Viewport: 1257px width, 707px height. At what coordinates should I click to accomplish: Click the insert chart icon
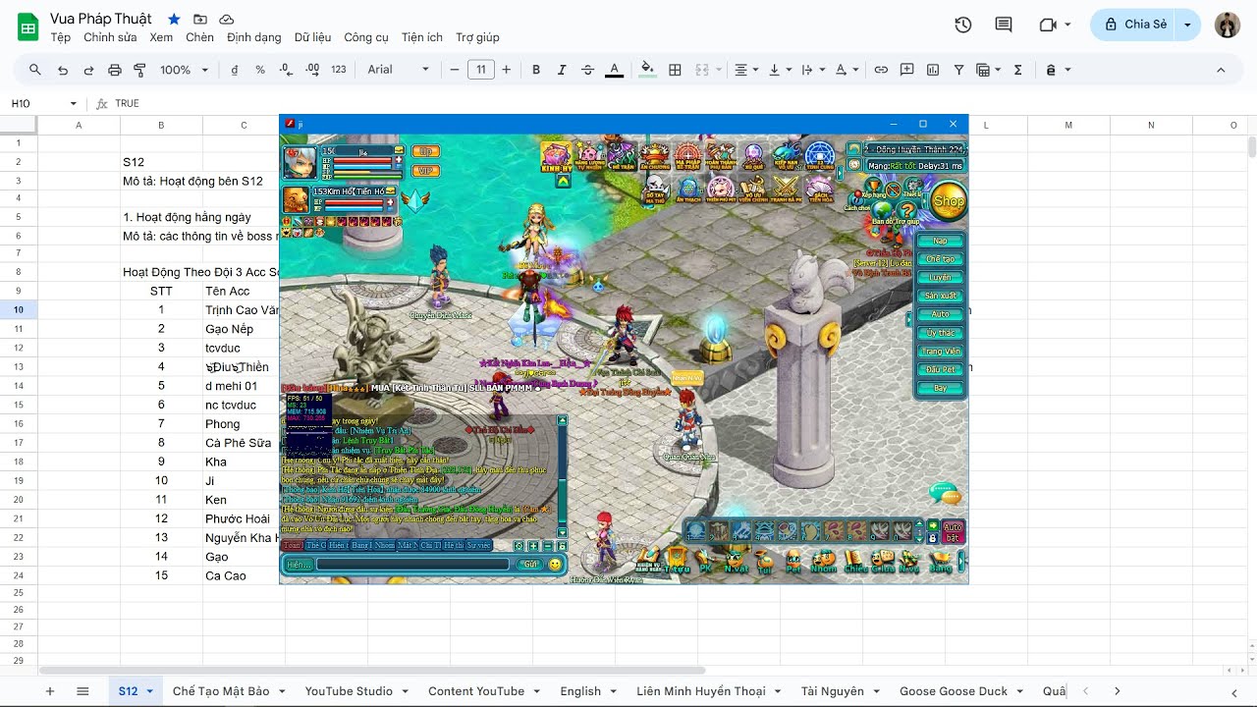(933, 70)
